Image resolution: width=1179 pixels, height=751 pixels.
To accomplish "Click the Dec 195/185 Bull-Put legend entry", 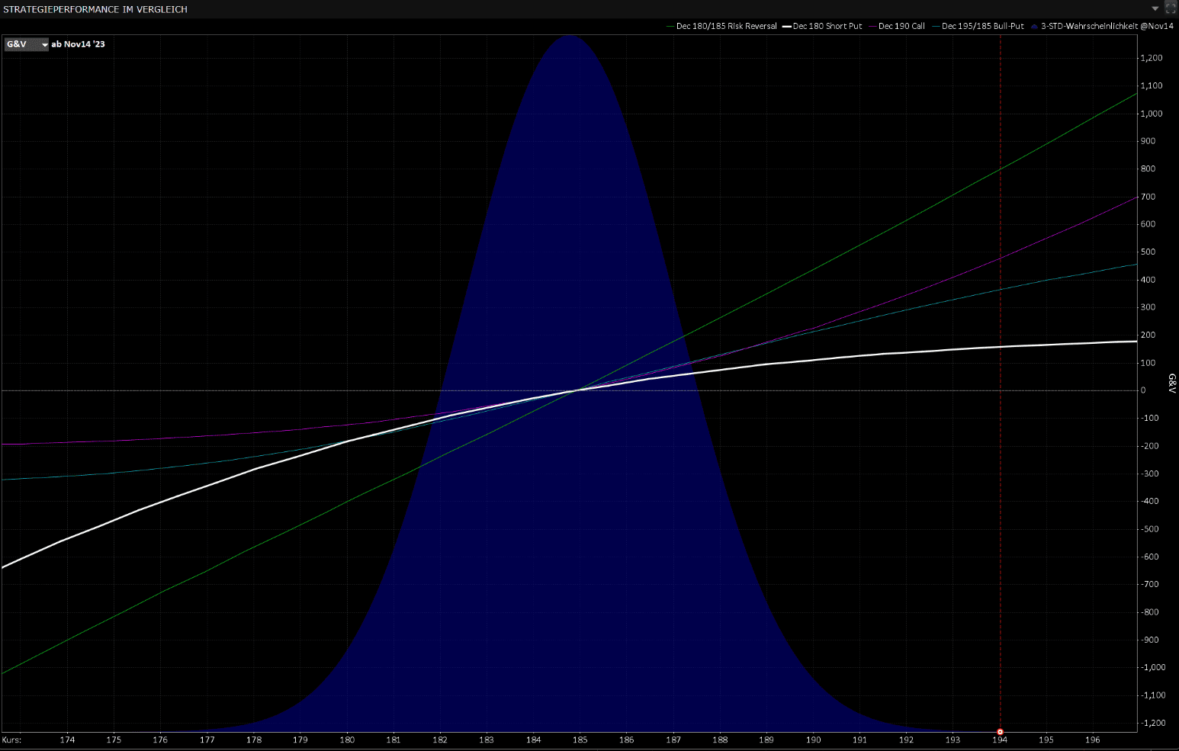I will coord(978,26).
